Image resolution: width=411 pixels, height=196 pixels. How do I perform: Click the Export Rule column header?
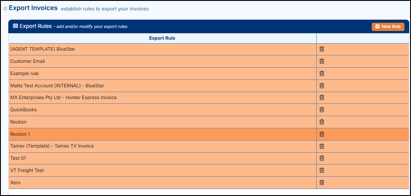[162, 38]
